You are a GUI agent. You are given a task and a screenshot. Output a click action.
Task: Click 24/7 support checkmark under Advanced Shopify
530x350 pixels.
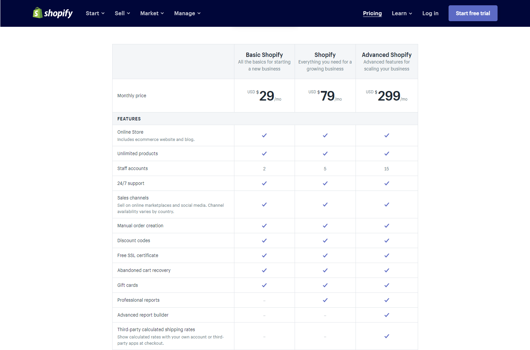(387, 183)
